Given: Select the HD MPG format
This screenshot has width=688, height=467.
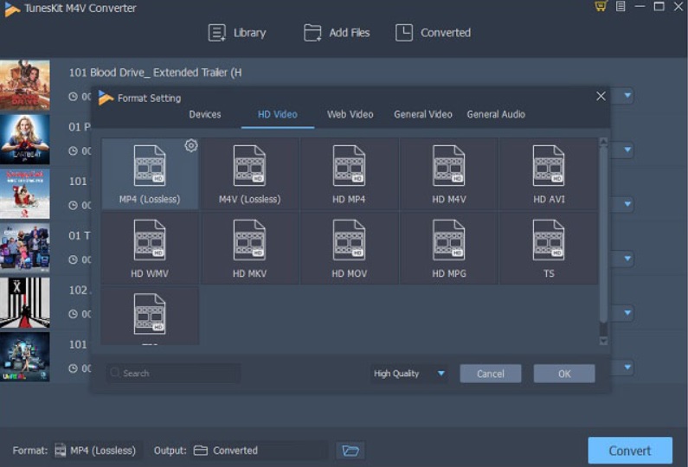Looking at the screenshot, I should click(x=448, y=248).
